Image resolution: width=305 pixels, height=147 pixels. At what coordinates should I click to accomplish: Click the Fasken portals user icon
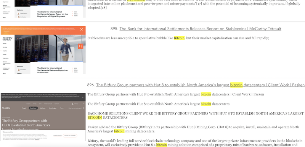pos(73,104)
